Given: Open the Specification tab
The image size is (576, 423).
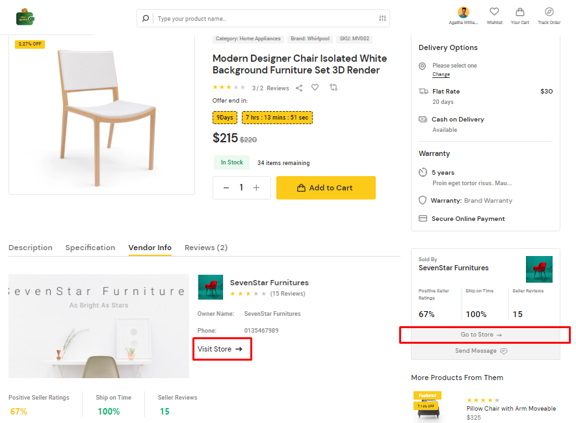Looking at the screenshot, I should (90, 248).
